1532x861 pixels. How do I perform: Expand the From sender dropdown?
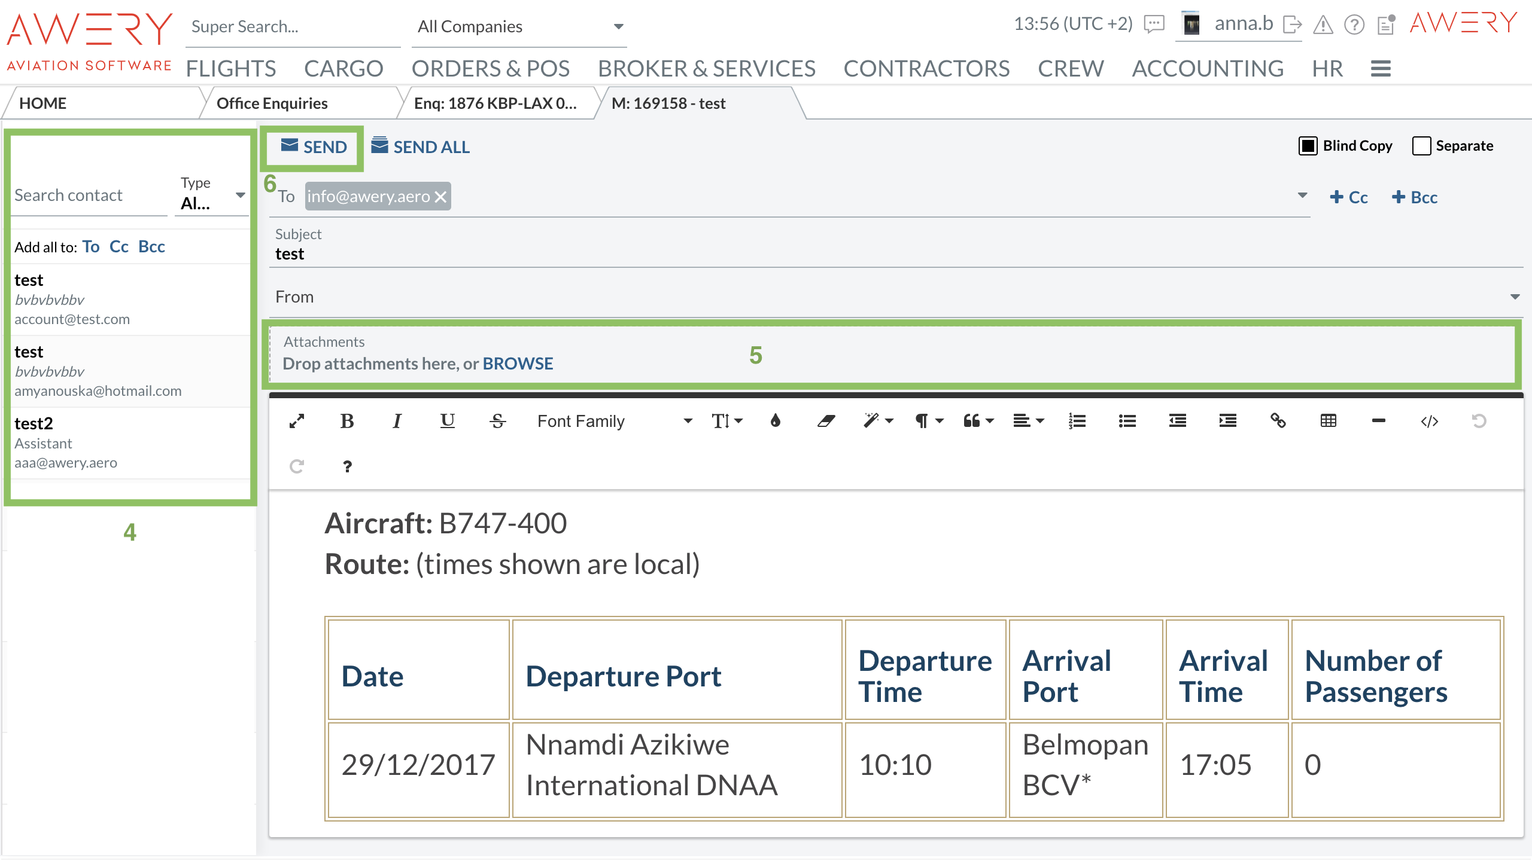pos(1515,297)
